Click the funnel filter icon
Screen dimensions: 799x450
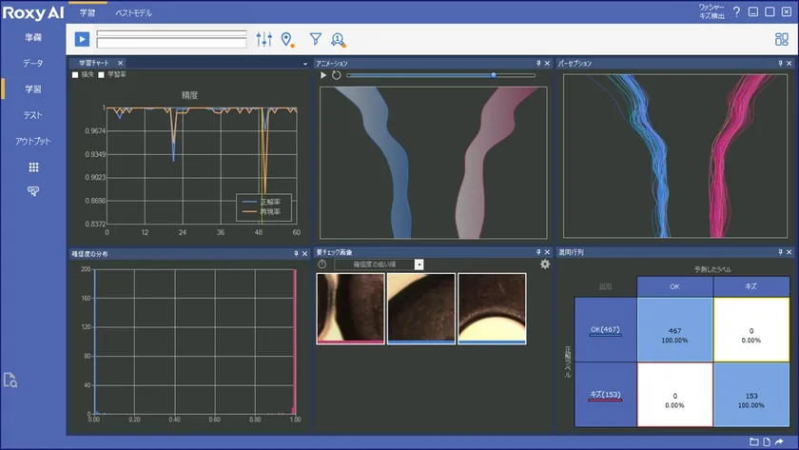point(316,39)
